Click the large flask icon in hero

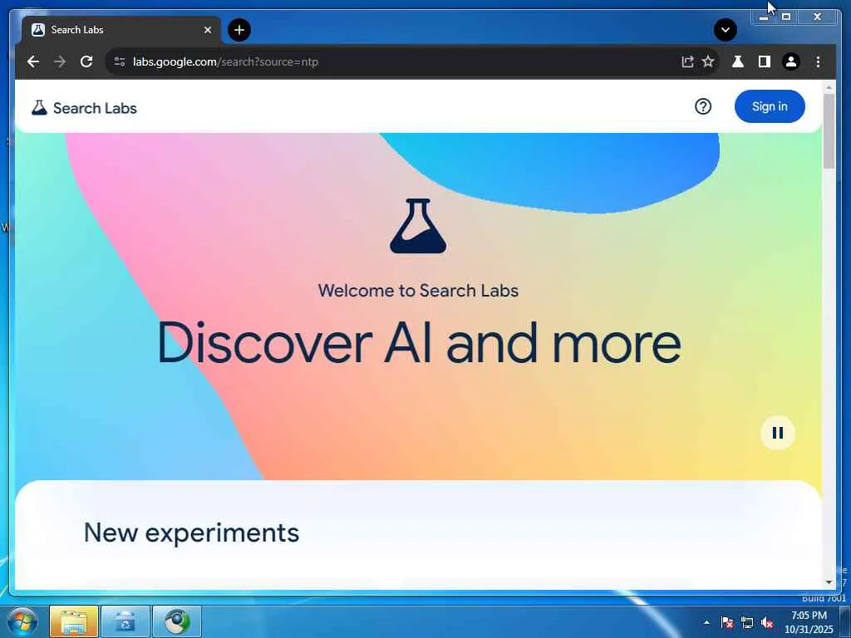tap(418, 226)
